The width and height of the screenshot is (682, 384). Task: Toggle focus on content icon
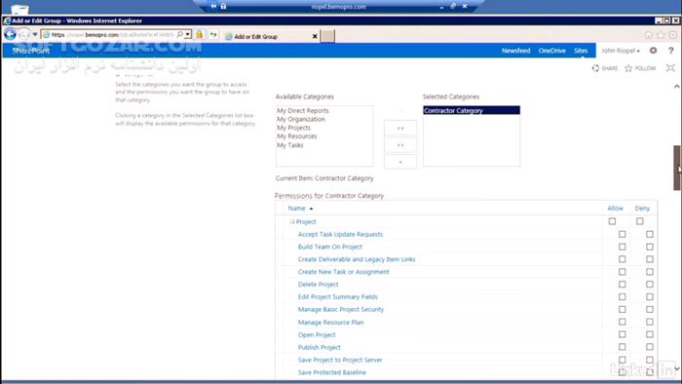click(x=670, y=68)
